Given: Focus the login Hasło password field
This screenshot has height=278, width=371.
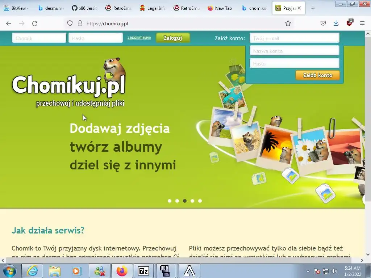Looking at the screenshot, I should [96, 38].
